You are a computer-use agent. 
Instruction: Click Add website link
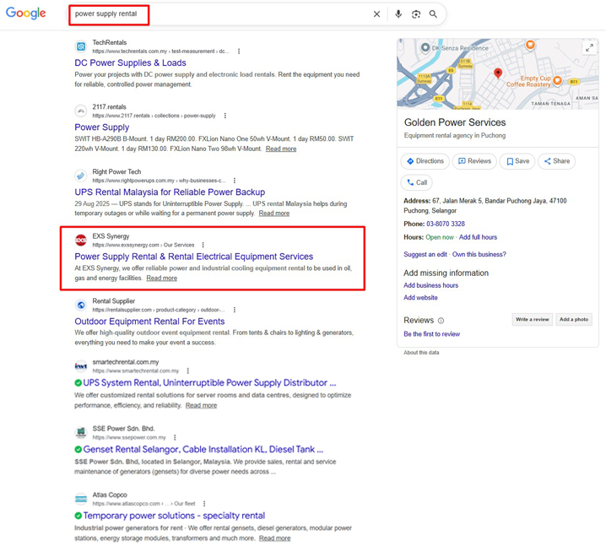[x=420, y=298]
